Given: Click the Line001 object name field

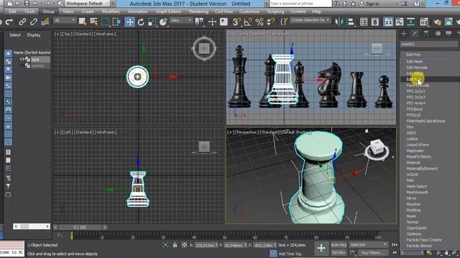Looking at the screenshot, I should click(429, 44).
